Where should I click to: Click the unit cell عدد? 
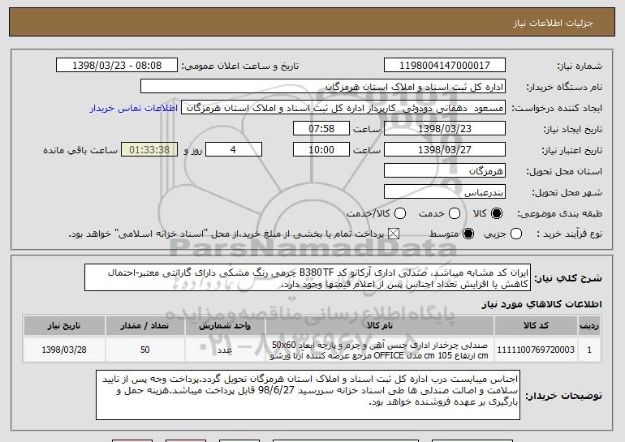click(225, 350)
